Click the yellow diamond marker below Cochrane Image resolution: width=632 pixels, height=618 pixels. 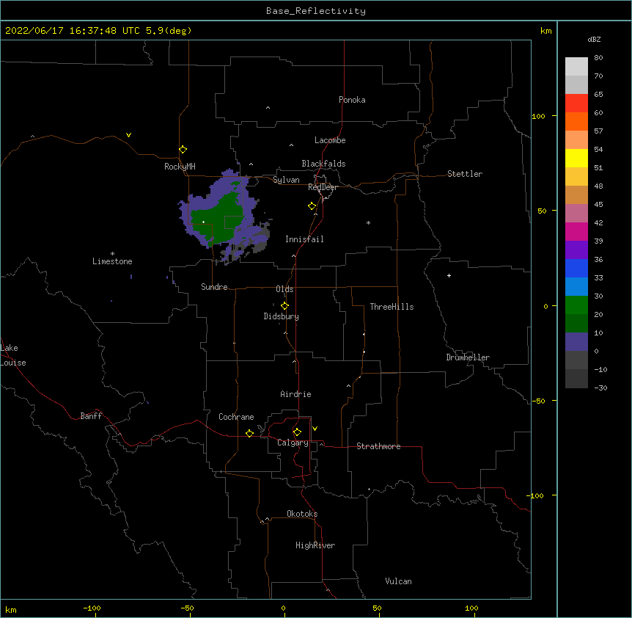point(249,433)
